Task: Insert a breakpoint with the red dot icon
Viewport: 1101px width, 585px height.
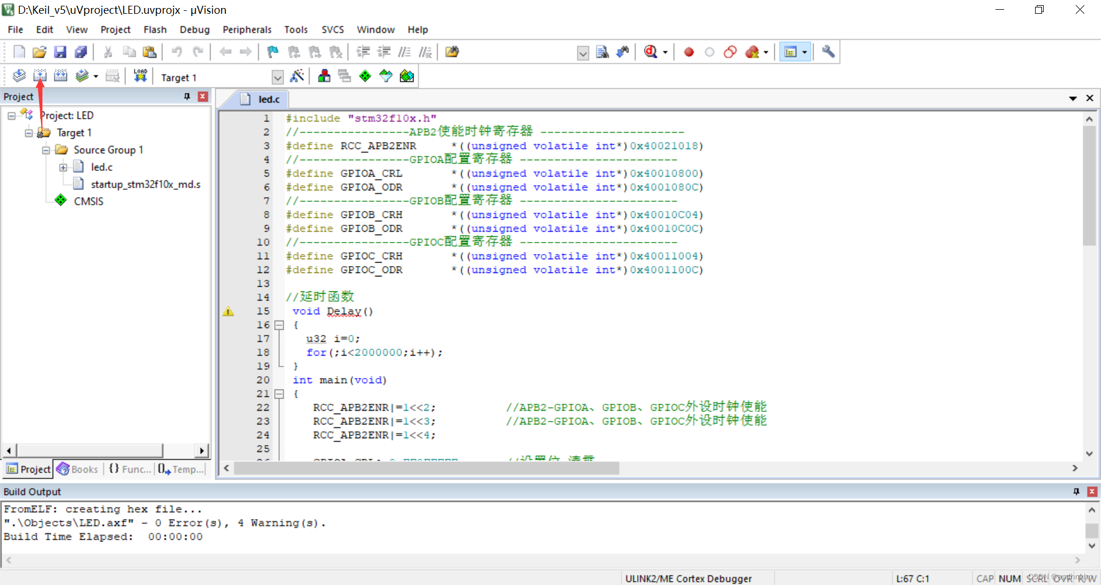Action: [x=689, y=52]
